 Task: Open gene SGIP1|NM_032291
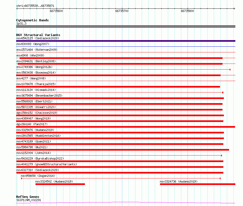point(29,200)
